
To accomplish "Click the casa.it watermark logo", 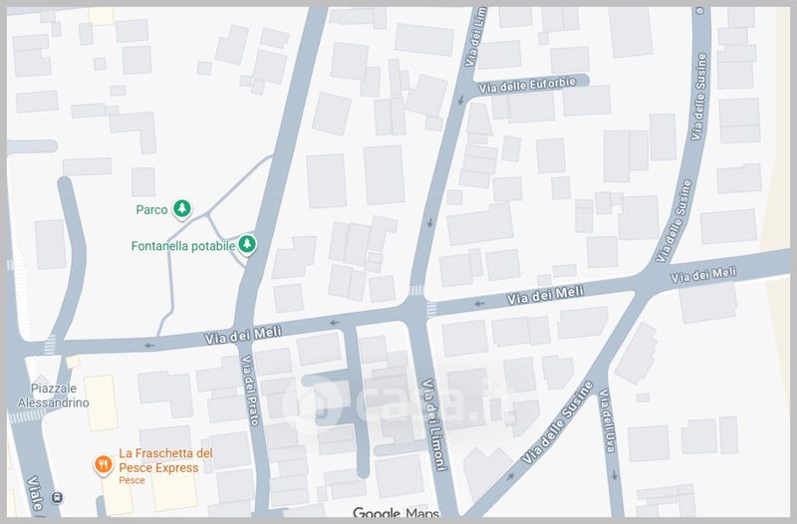I will pos(397,399).
